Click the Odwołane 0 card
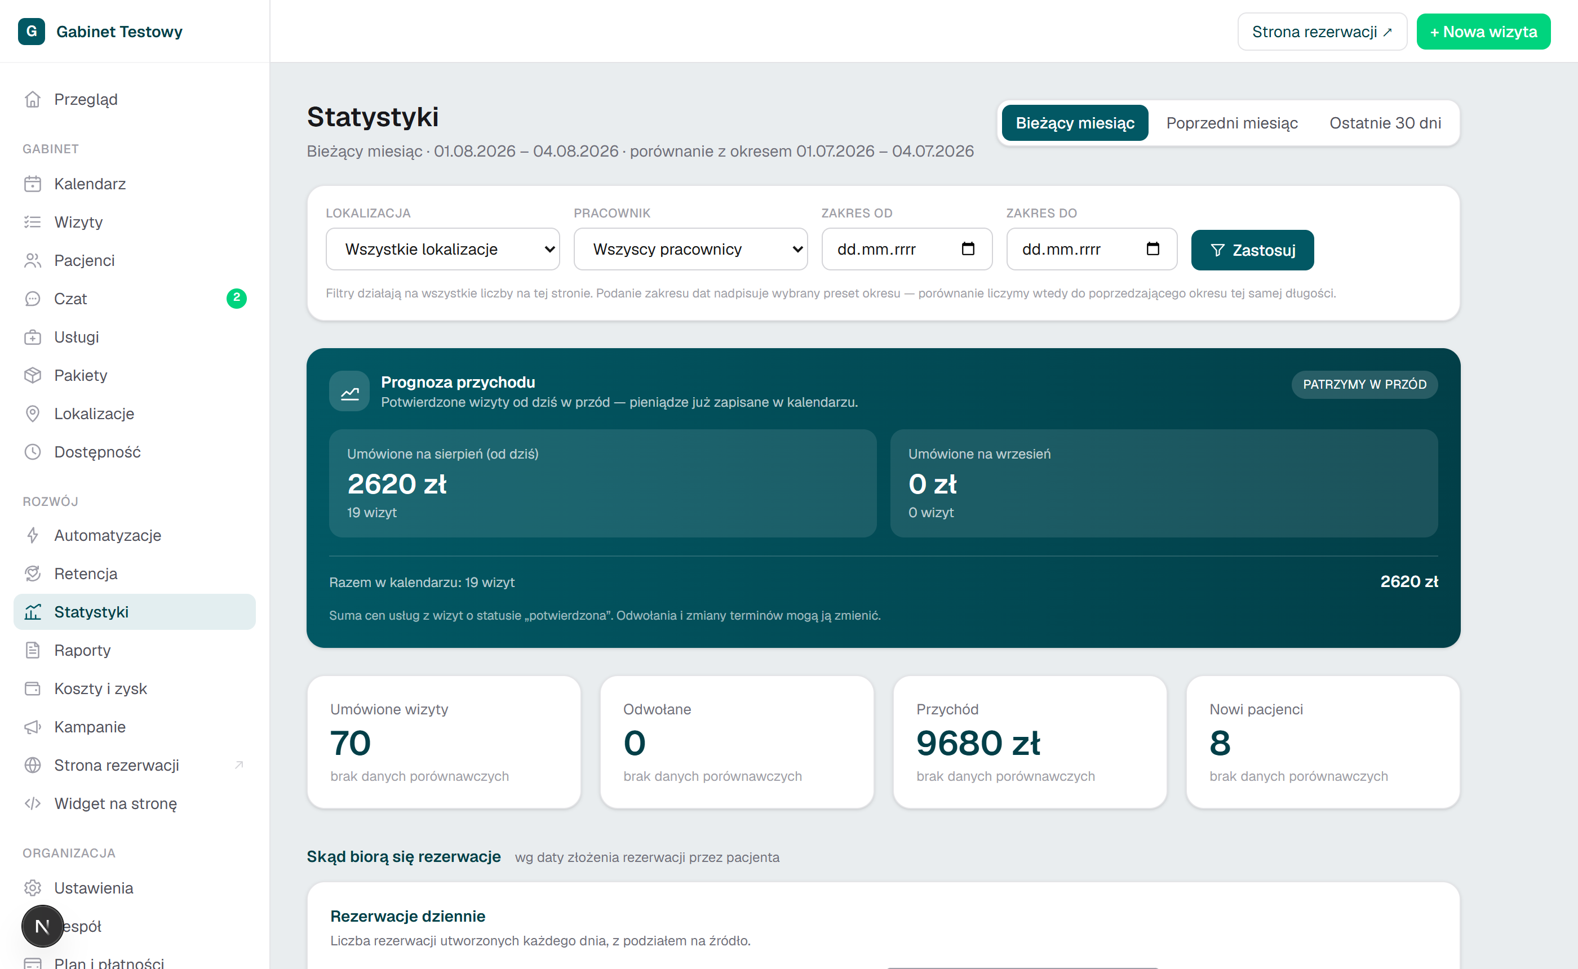Screen dimensions: 1578x969 pyautogui.click(x=737, y=742)
